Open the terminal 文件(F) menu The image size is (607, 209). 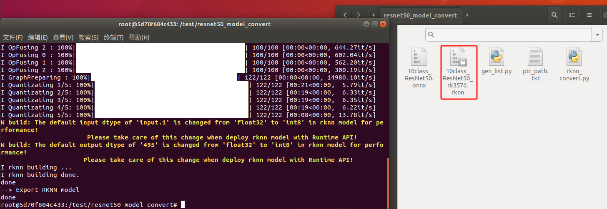13,37
